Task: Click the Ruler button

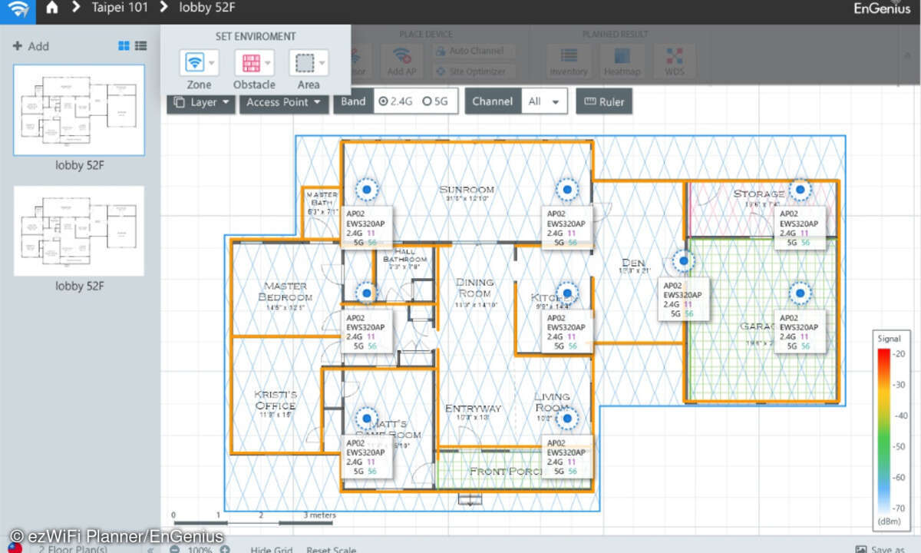Action: [604, 101]
